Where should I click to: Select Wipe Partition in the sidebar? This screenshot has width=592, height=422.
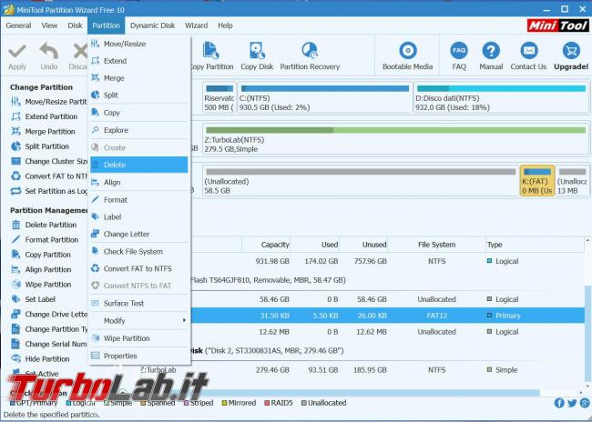point(41,285)
